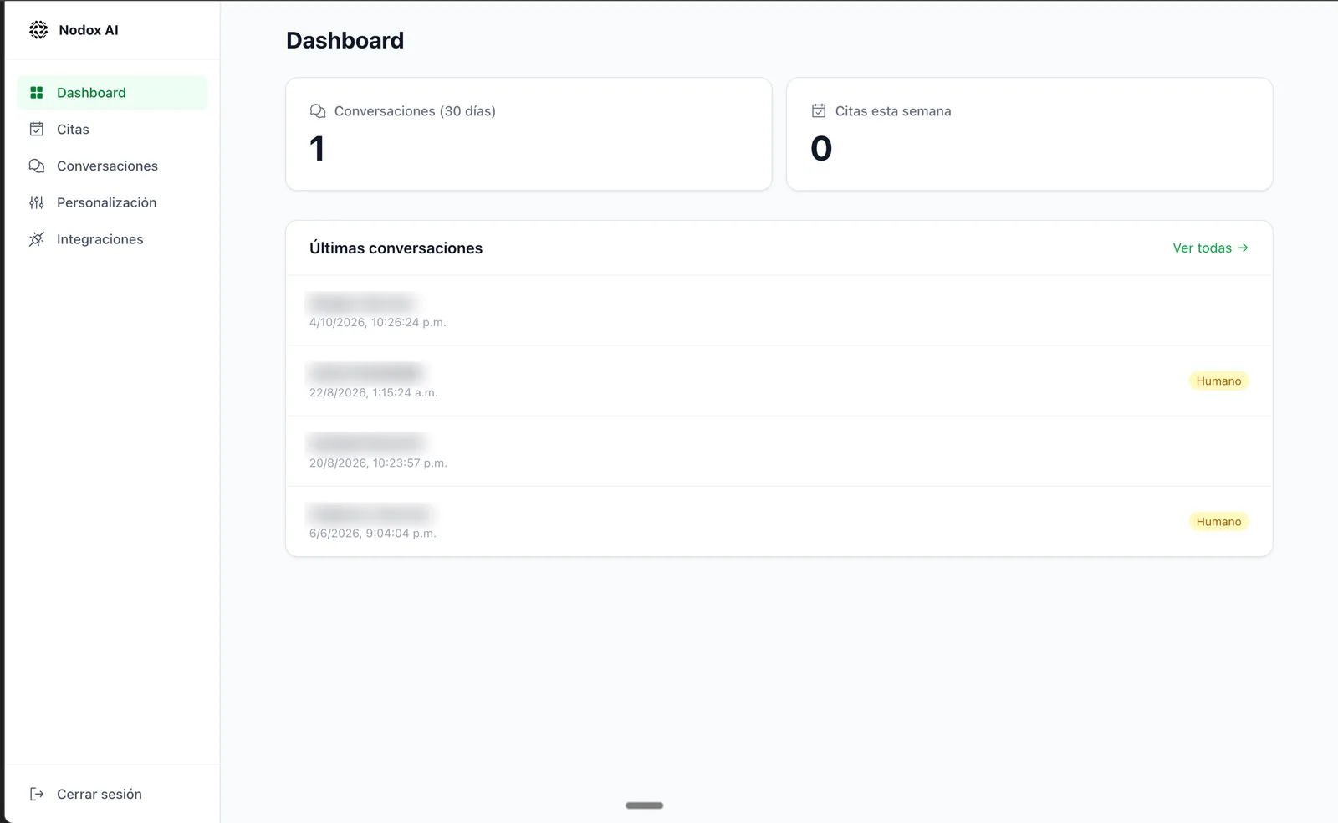Click the gray drag handle at bottom center
The image size is (1338, 823).
[644, 805]
